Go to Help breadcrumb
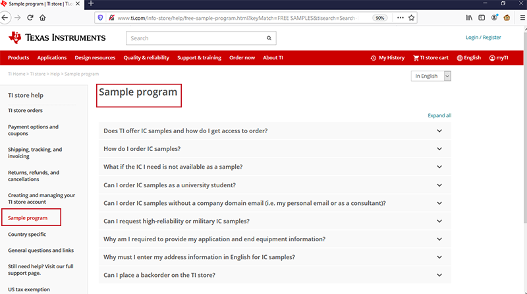Viewport: 527px width, 294px height. pyautogui.click(x=55, y=74)
